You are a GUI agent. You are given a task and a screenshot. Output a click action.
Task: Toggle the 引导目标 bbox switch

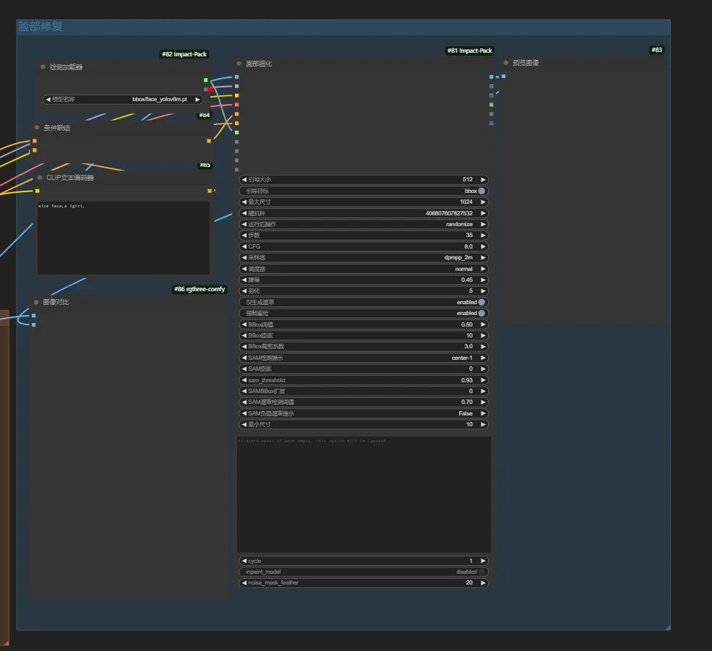click(481, 191)
